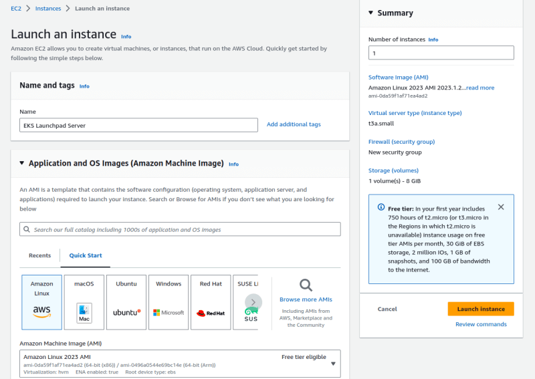This screenshot has width=535, height=379.
Task: Choose the macOS Mac image tile
Action: (84, 302)
